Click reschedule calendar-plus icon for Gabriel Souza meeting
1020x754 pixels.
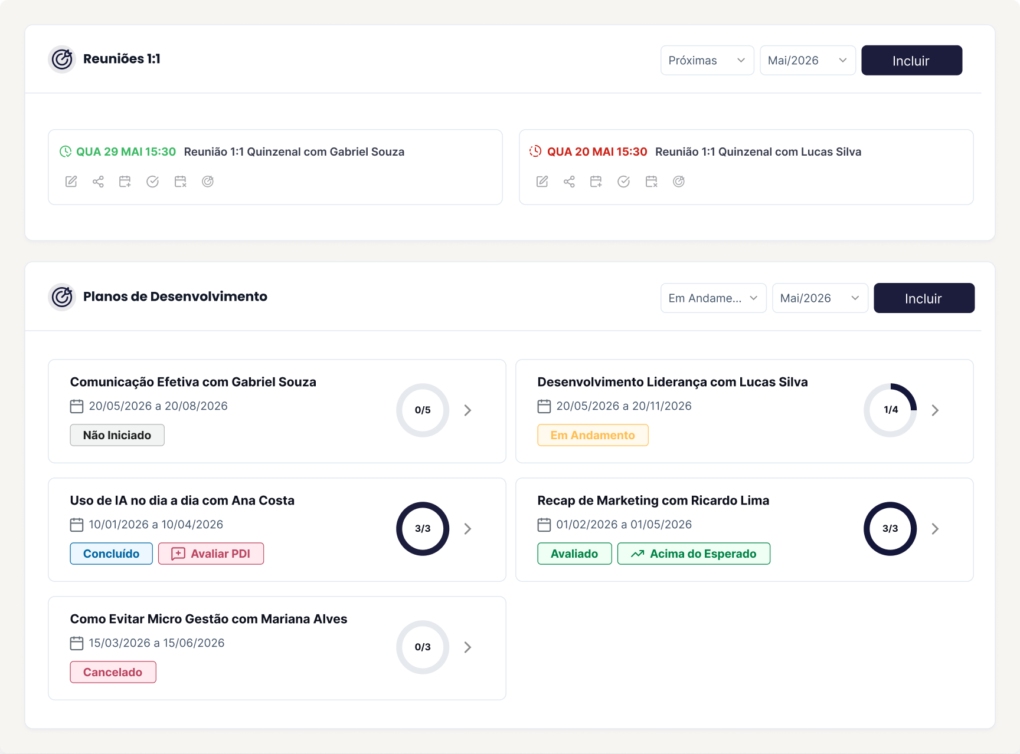(x=125, y=182)
